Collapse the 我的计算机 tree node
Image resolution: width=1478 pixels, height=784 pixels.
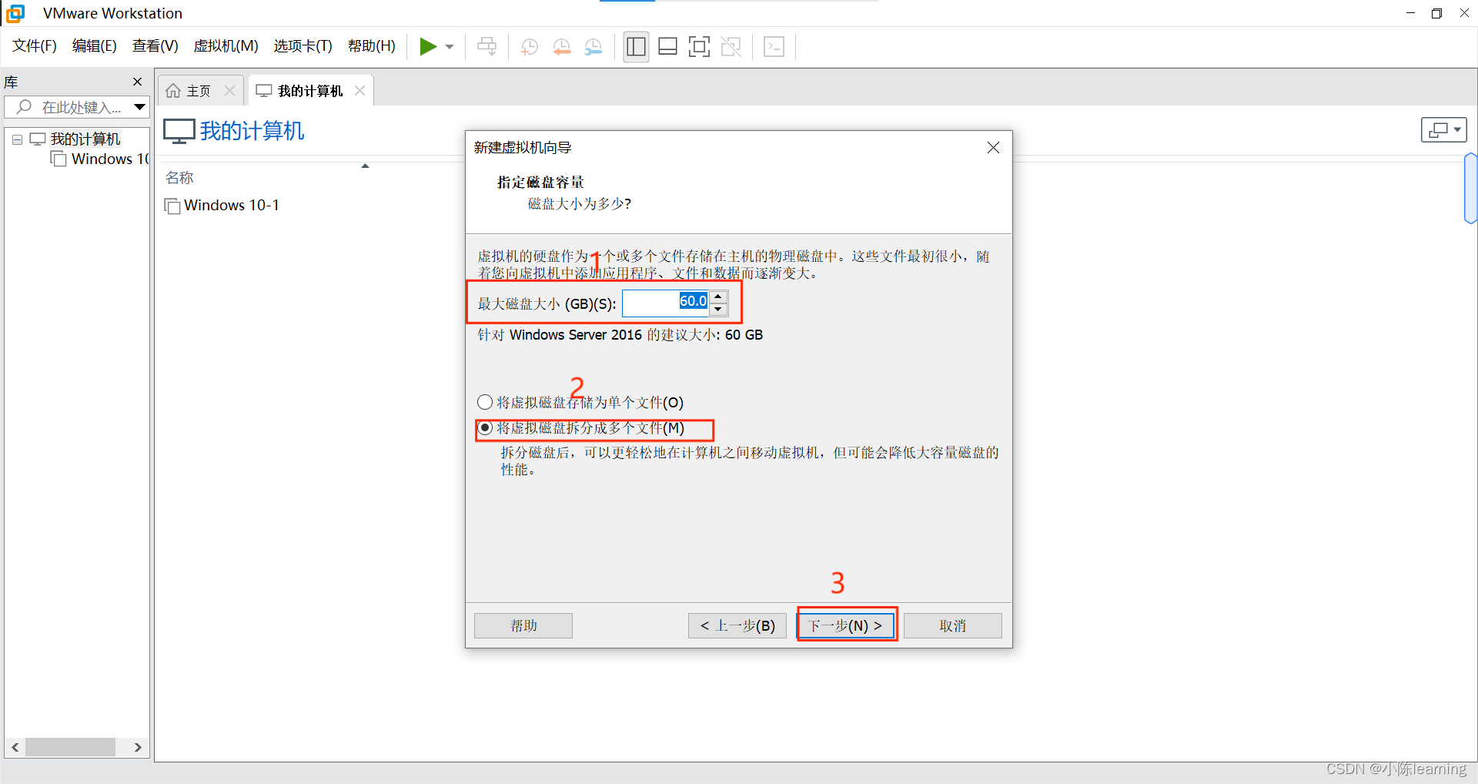coord(17,139)
